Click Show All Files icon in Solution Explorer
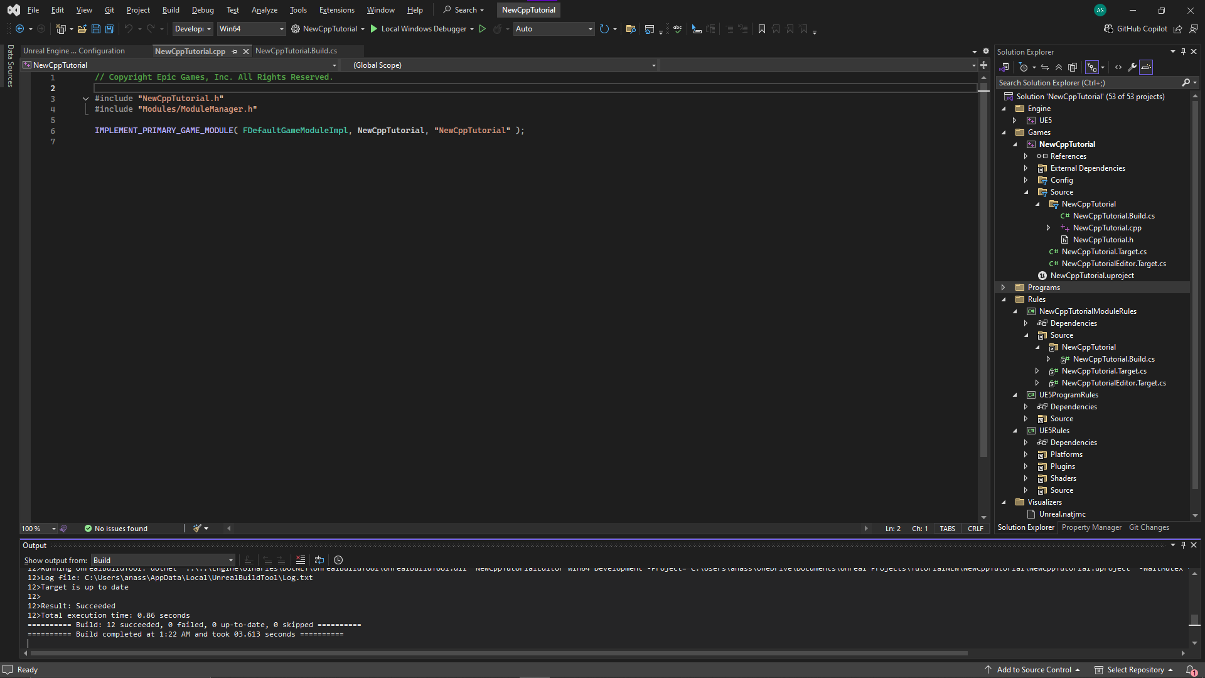 click(x=1073, y=67)
